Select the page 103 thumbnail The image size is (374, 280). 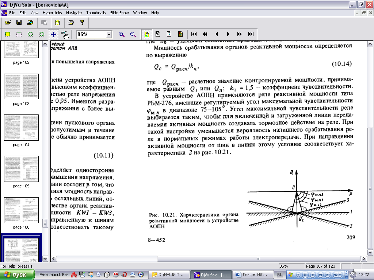coord(21,86)
